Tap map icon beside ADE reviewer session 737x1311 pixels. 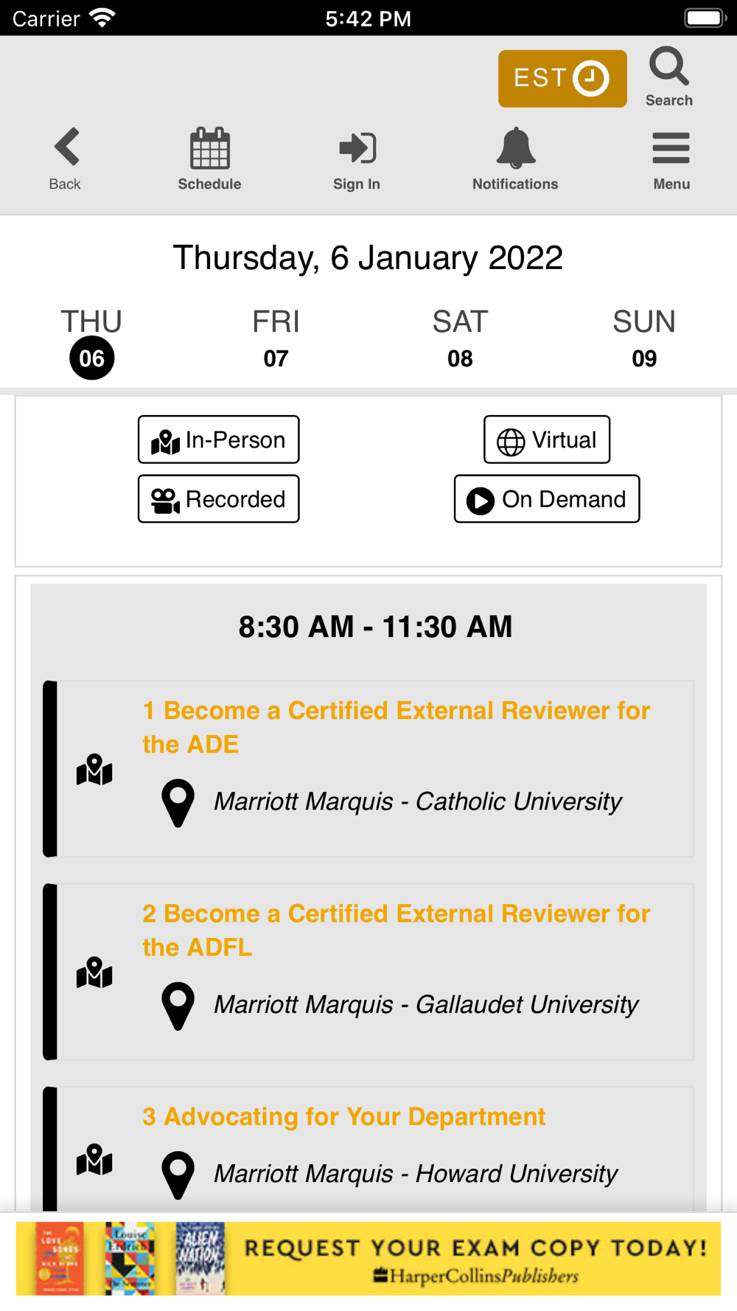pyautogui.click(x=94, y=771)
